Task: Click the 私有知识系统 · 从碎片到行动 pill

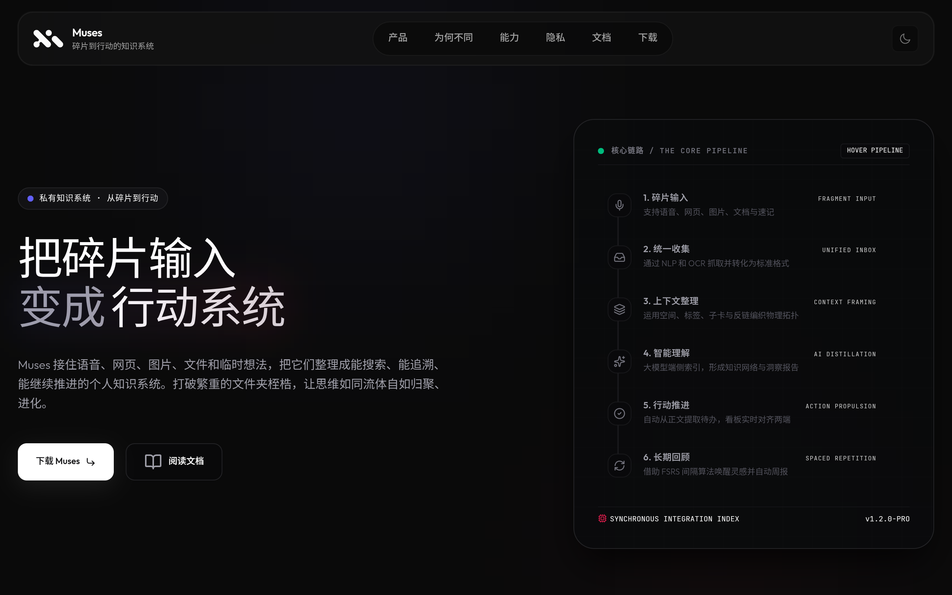Action: (93, 198)
